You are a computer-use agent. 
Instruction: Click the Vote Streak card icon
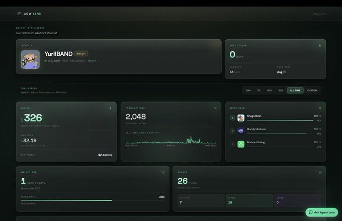[x=320, y=46]
